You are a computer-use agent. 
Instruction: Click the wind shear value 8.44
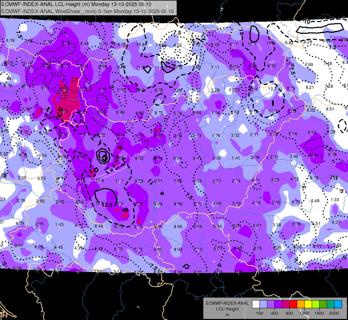[99, 226]
